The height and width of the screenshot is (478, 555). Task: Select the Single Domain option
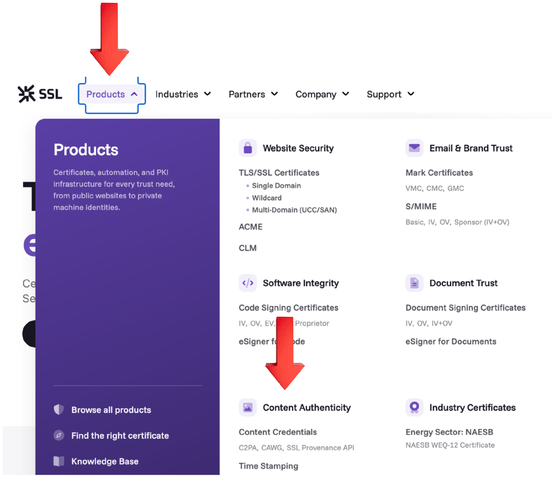pyautogui.click(x=276, y=185)
